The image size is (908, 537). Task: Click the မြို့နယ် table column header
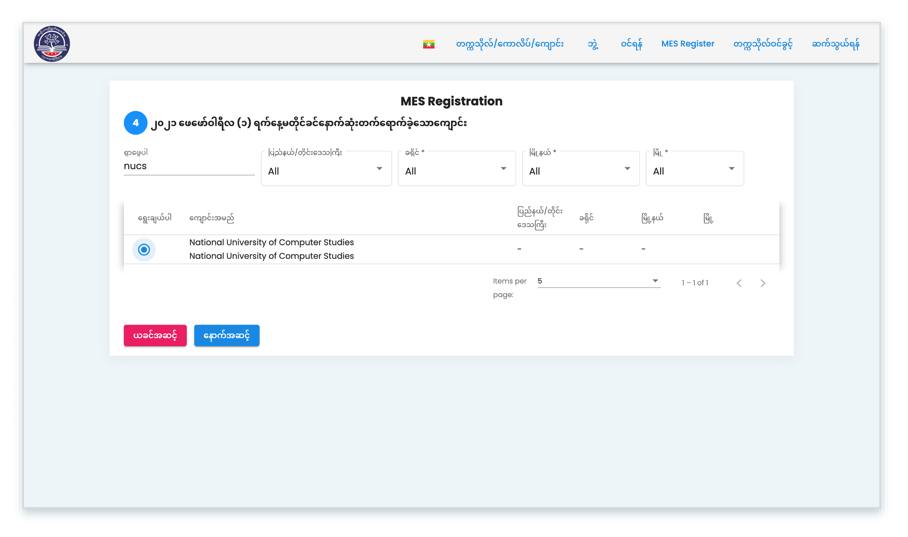point(652,218)
